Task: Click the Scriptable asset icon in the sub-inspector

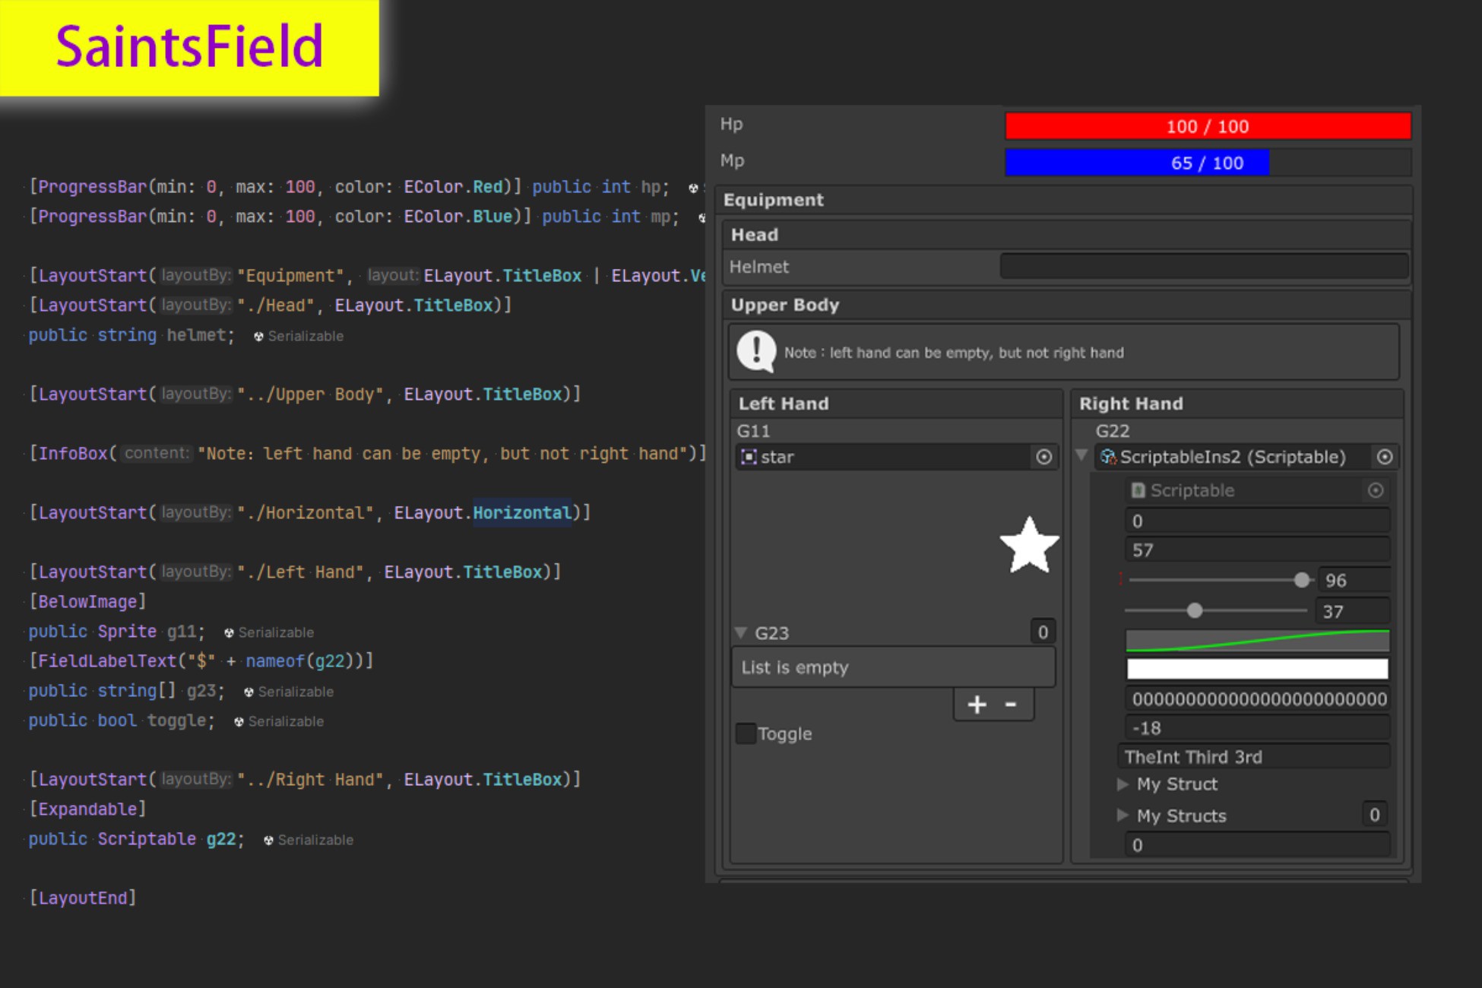Action: click(x=1136, y=490)
